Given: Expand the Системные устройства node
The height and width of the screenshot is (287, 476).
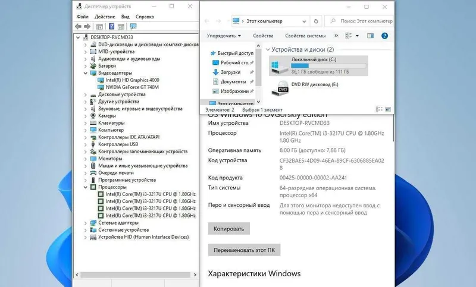Looking at the screenshot, I should tap(86, 230).
